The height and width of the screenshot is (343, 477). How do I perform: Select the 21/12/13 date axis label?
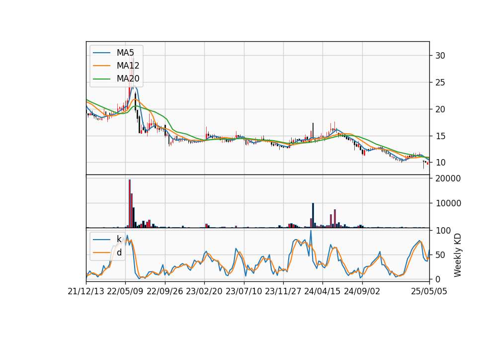coord(86,292)
